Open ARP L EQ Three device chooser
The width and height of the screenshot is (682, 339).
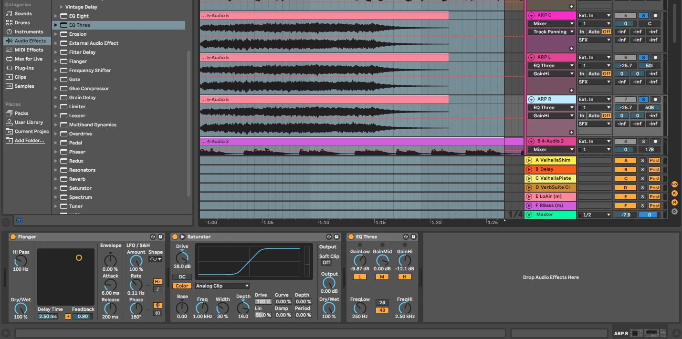(551, 66)
